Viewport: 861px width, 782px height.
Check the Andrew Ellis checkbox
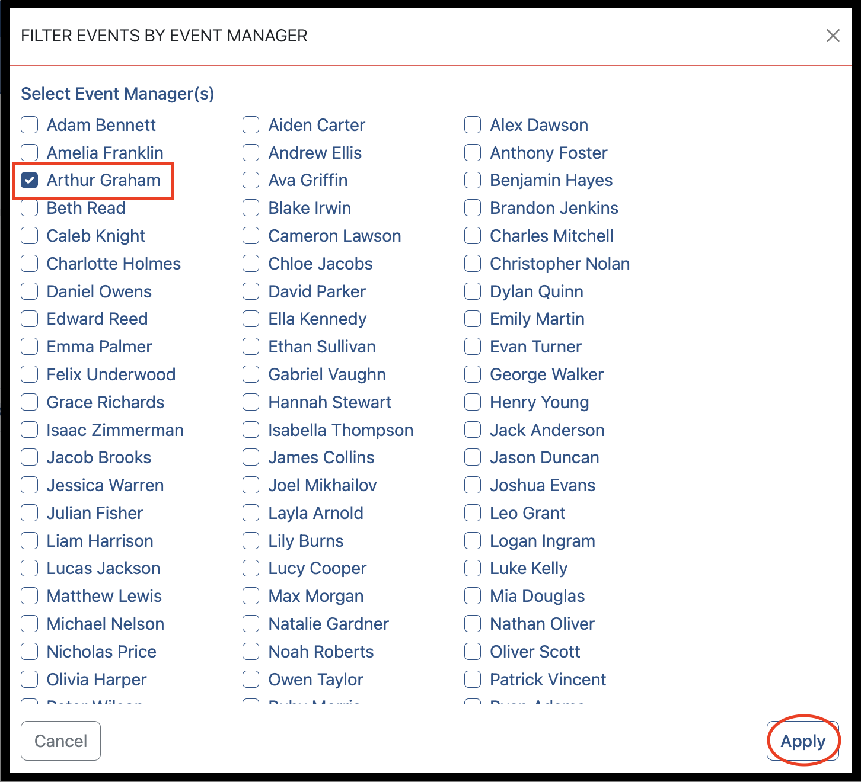point(251,153)
